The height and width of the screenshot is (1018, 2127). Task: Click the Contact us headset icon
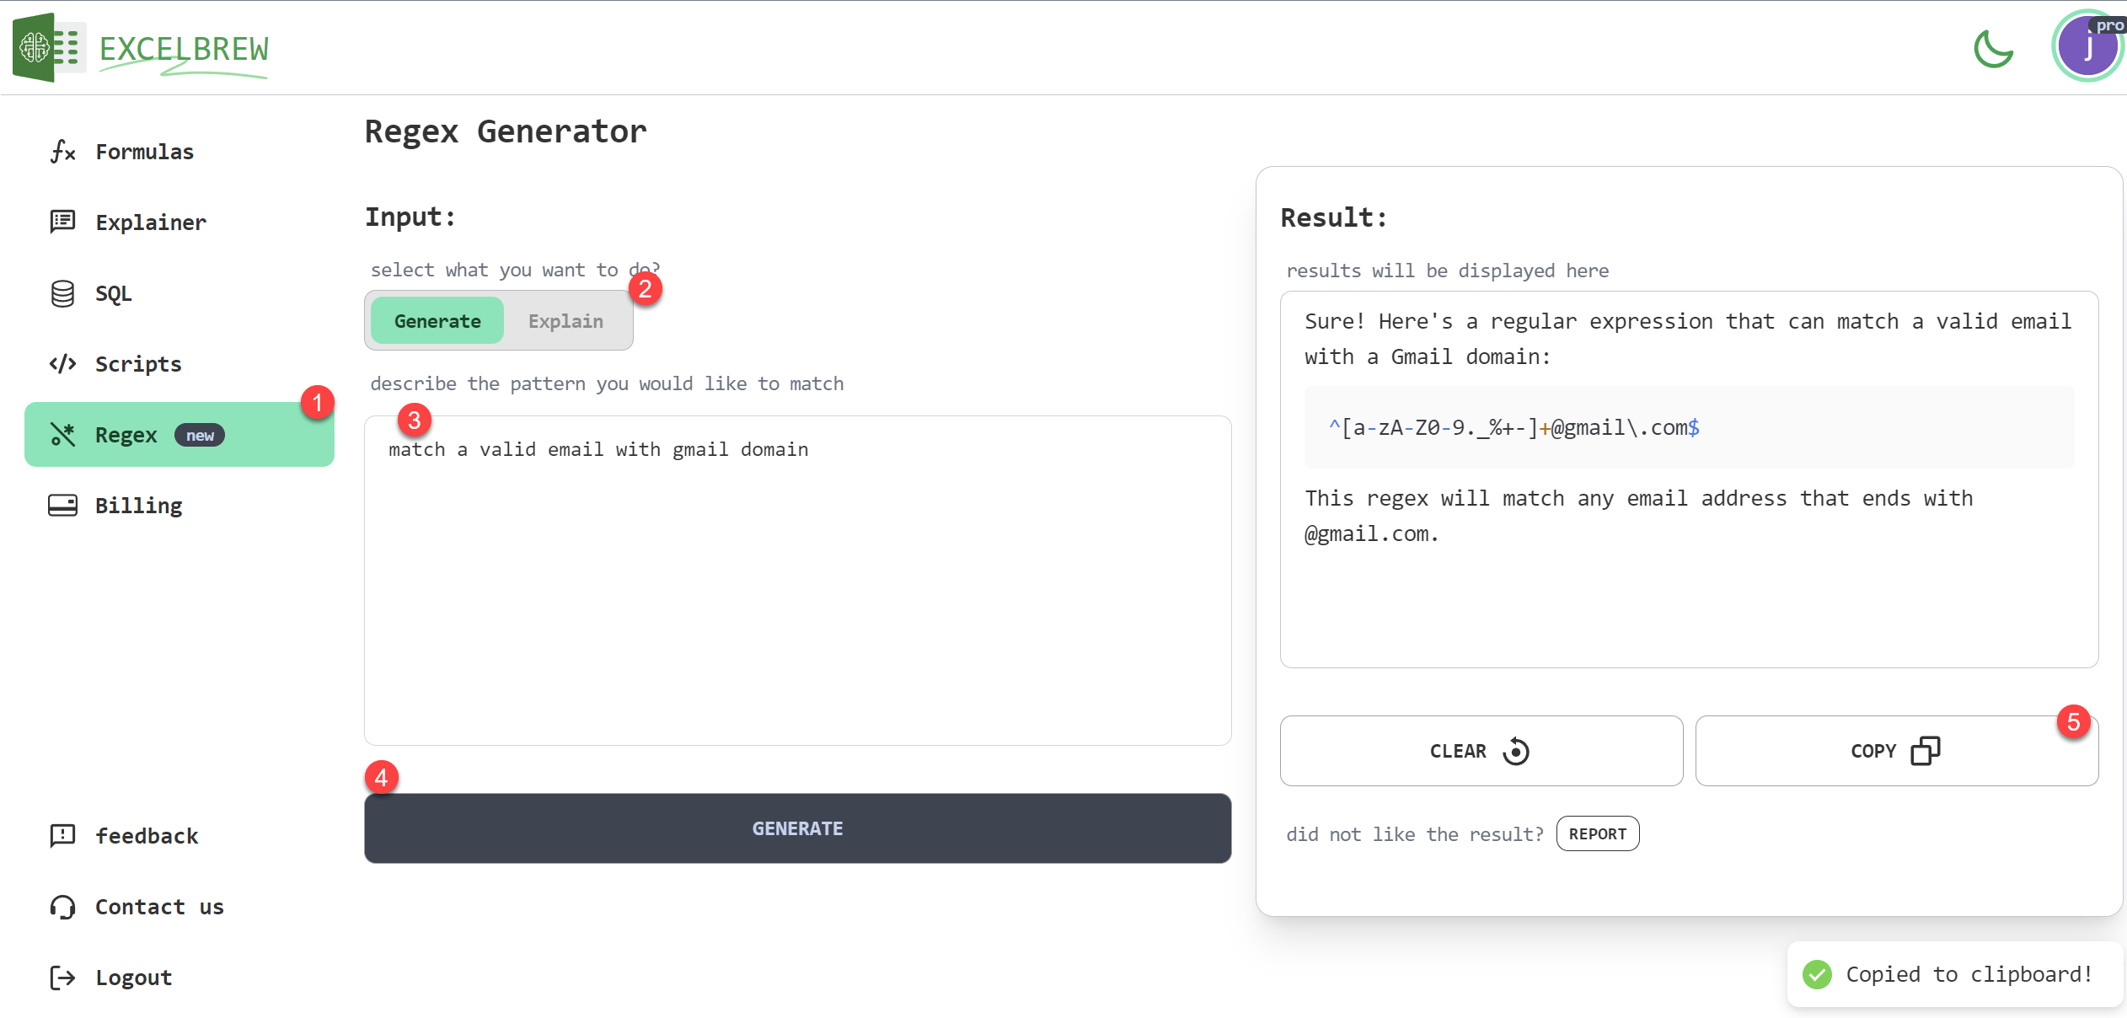62,907
